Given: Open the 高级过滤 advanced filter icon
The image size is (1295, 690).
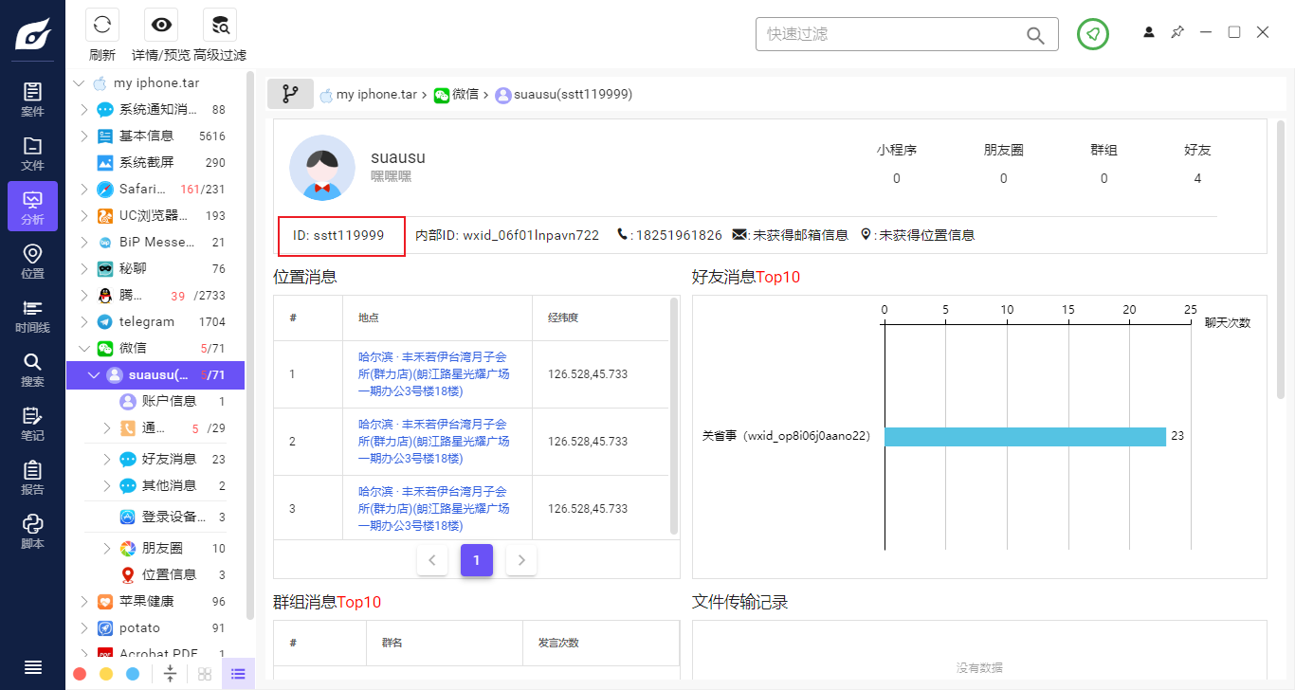Looking at the screenshot, I should pyautogui.click(x=220, y=25).
